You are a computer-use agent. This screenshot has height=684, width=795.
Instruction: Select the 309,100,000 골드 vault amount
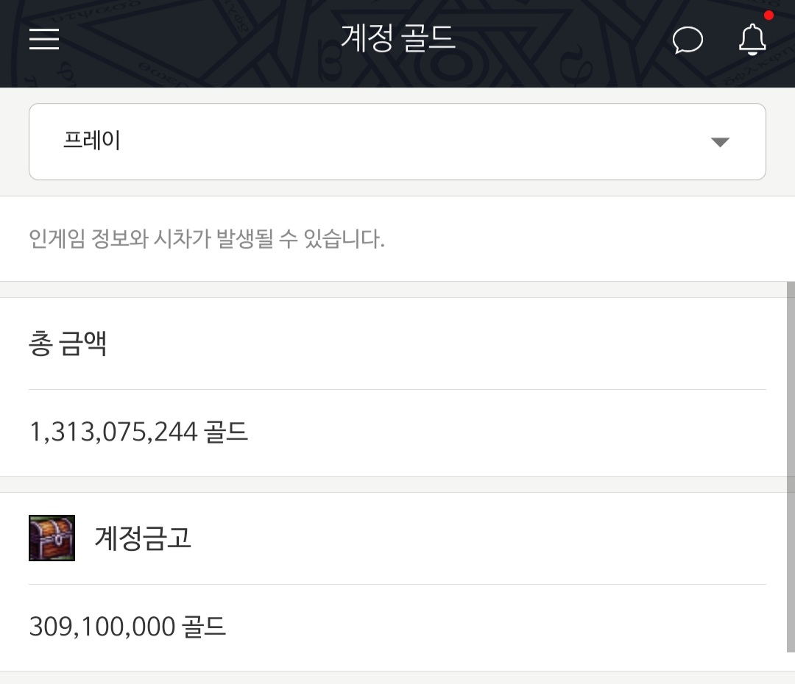point(127,627)
